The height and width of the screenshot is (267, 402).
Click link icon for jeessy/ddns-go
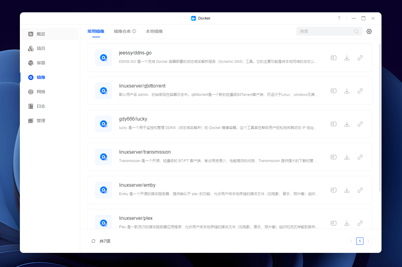point(360,58)
